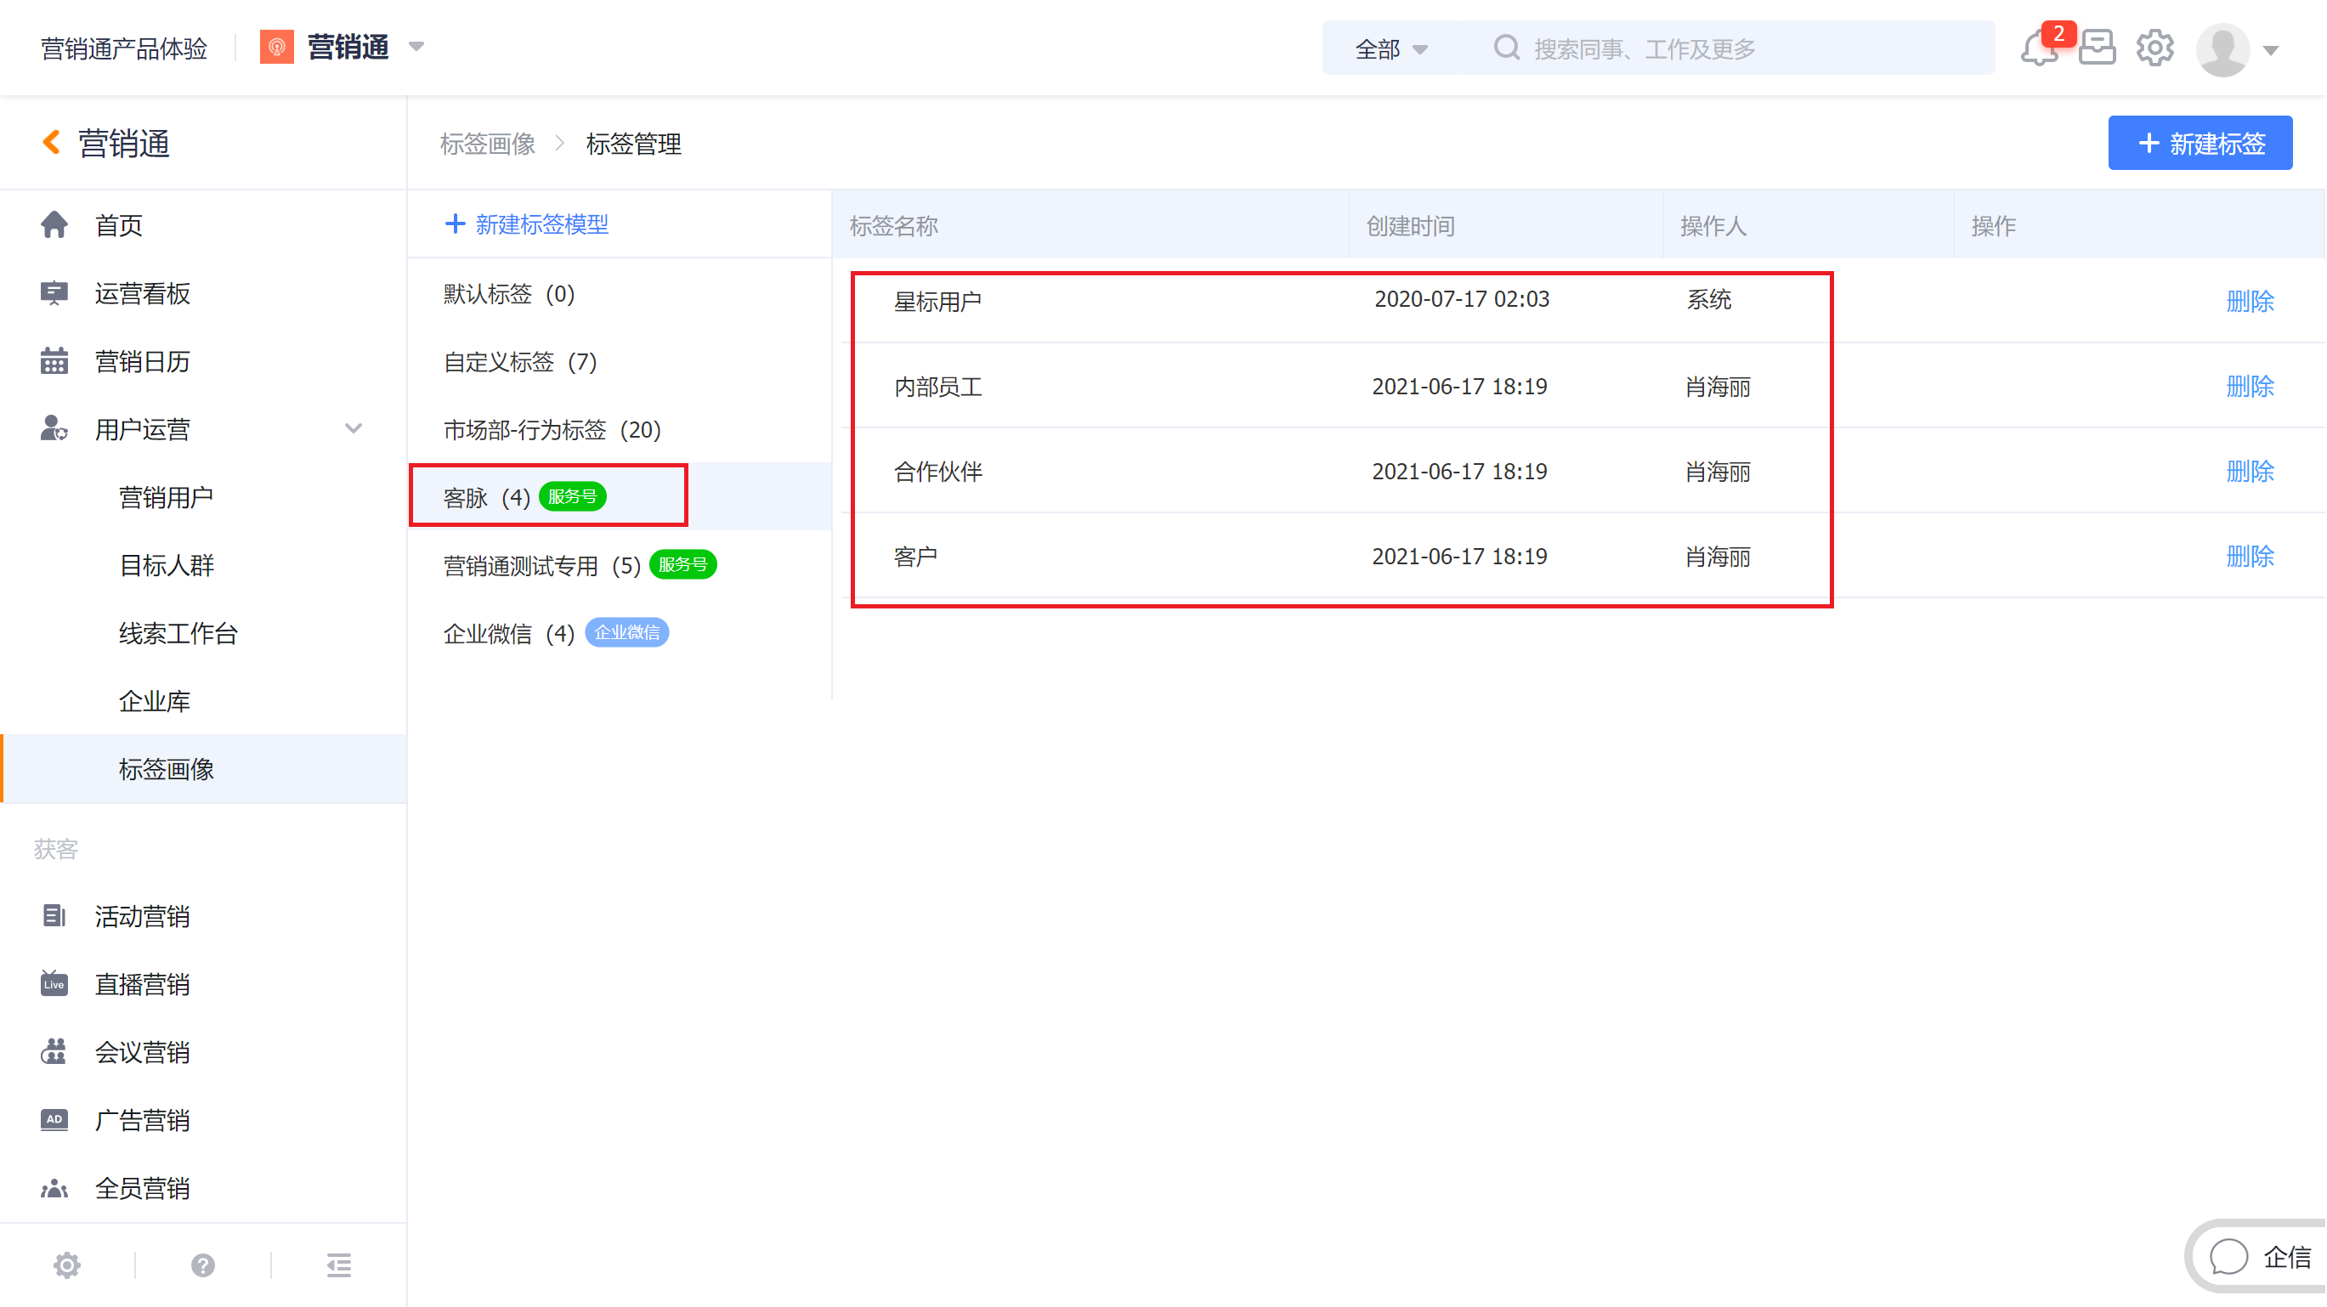Open the inbox tray icon
Image resolution: width=2327 pixels, height=1307 pixels.
coord(2097,47)
